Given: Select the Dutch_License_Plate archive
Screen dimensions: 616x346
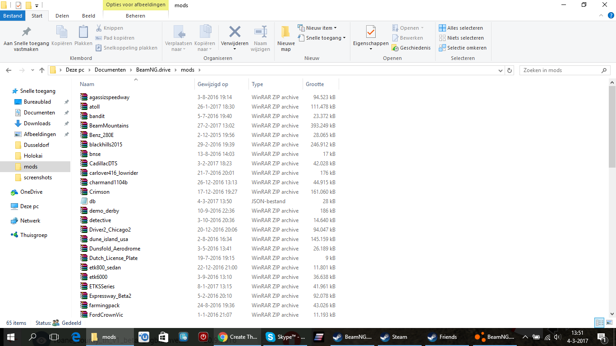Looking at the screenshot, I should pos(113,258).
